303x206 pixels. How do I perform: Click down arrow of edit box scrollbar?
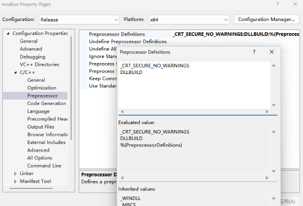[274, 105]
